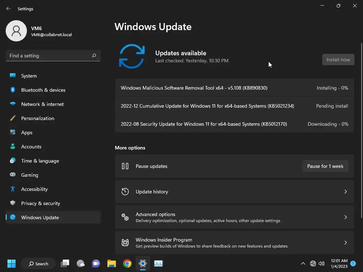Screen dimensions: 363x272
Task: Click the KB5012170 Security Update row
Action: coord(235,124)
